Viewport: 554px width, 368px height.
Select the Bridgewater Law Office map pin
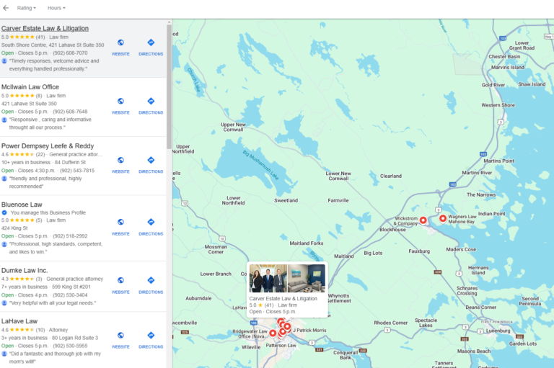273,333
